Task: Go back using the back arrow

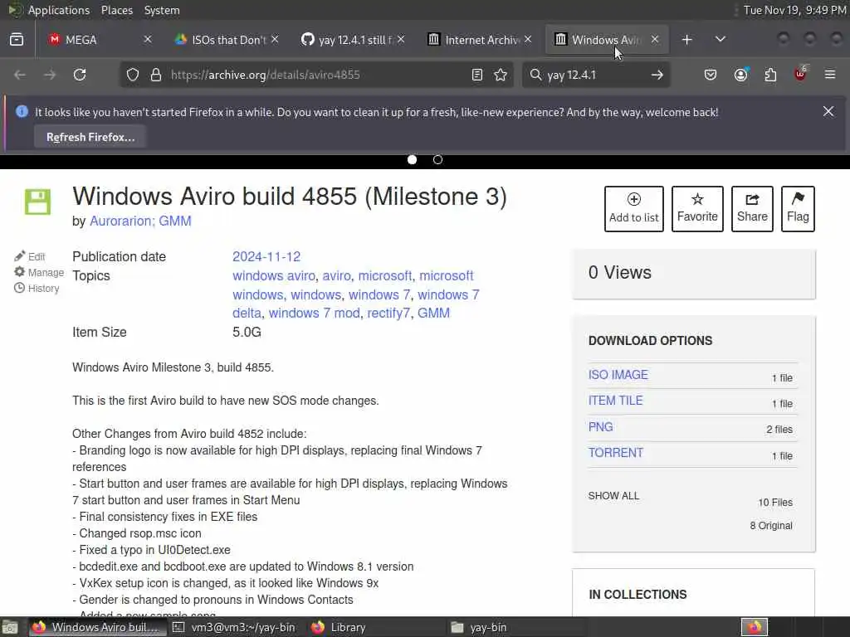Action: 20,75
